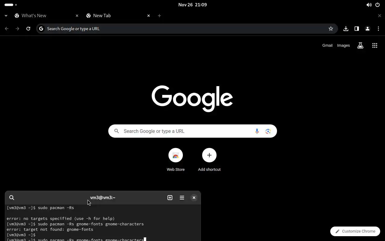The width and height of the screenshot is (385, 241).
Task: Click the Customize Chrome button
Action: click(355, 231)
